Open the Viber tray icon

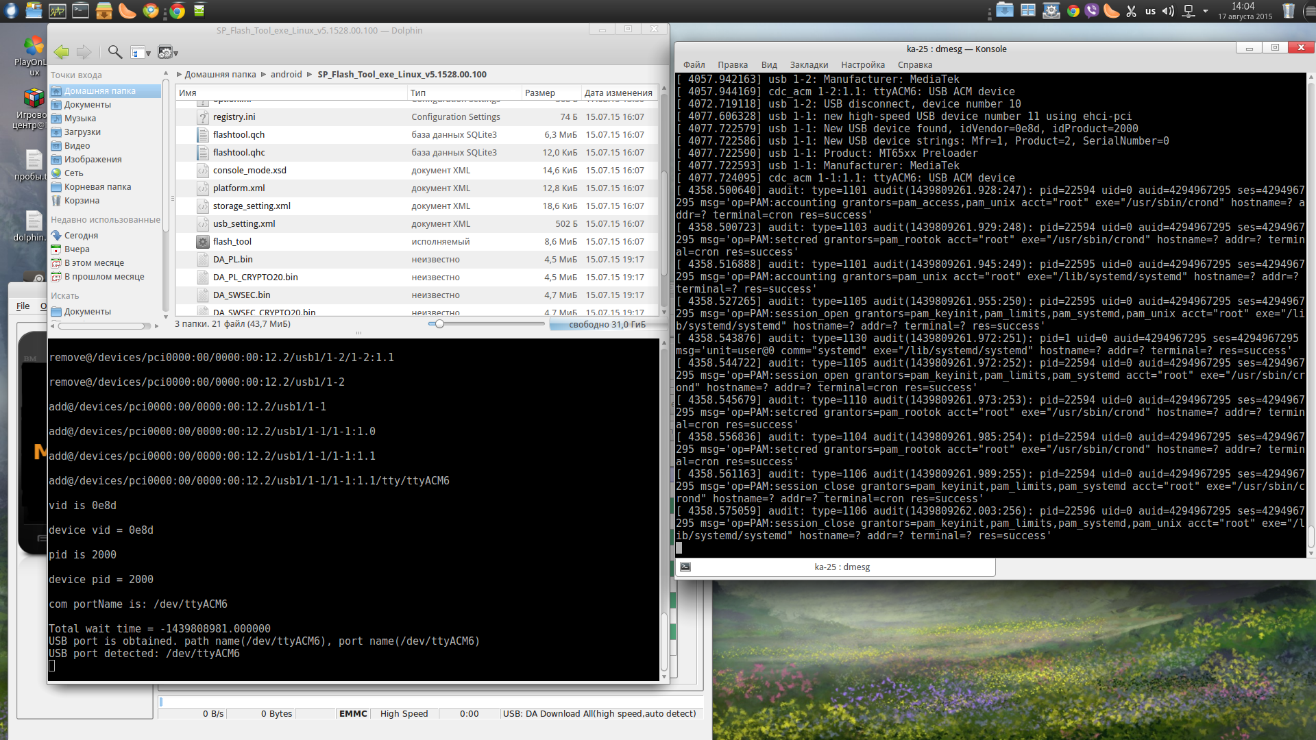(x=1092, y=11)
